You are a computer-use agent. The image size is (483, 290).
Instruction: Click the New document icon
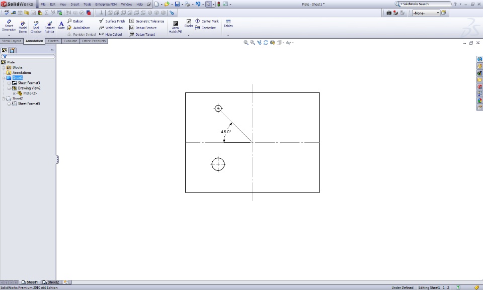(x=156, y=5)
